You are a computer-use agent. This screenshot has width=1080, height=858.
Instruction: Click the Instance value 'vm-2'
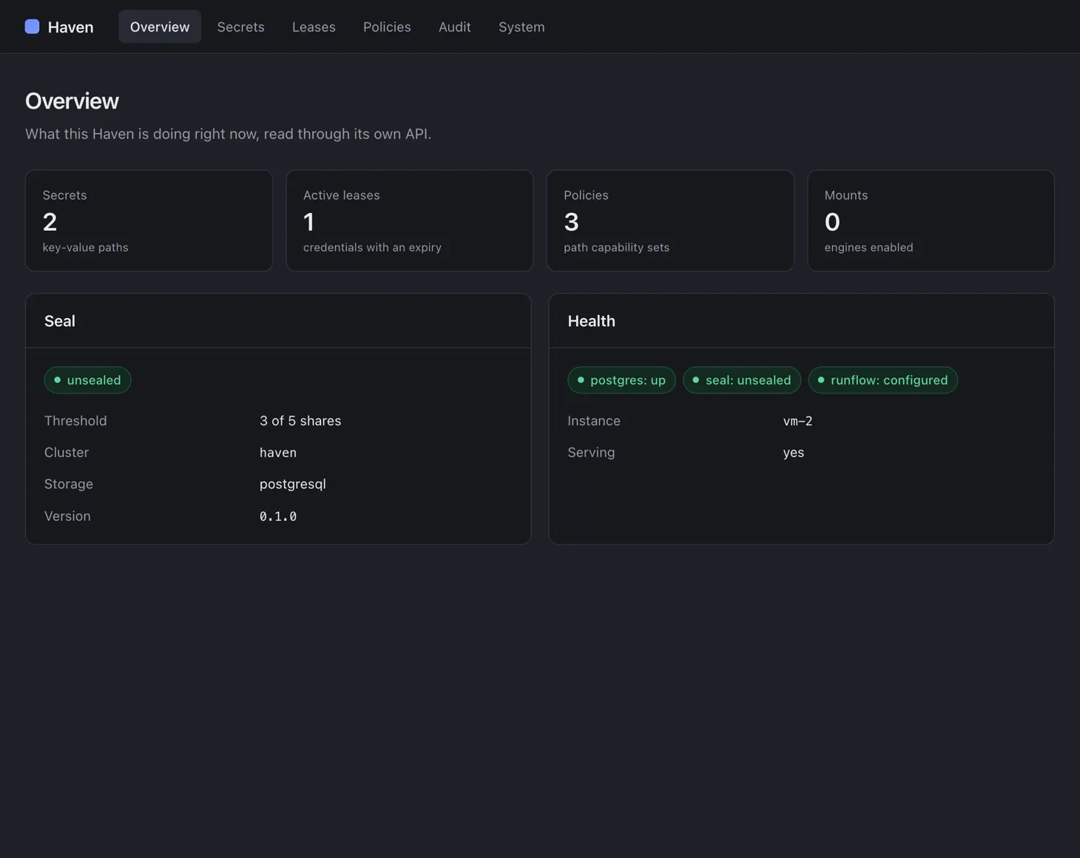point(797,421)
